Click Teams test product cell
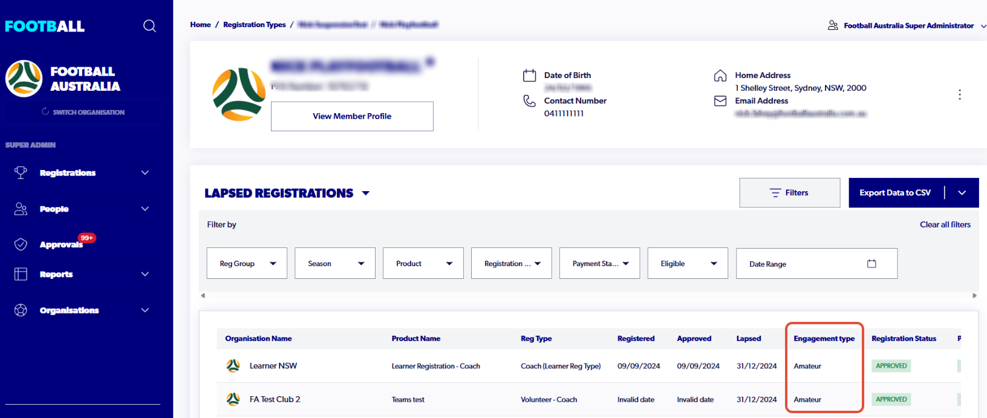The height and width of the screenshot is (418, 987). (408, 400)
